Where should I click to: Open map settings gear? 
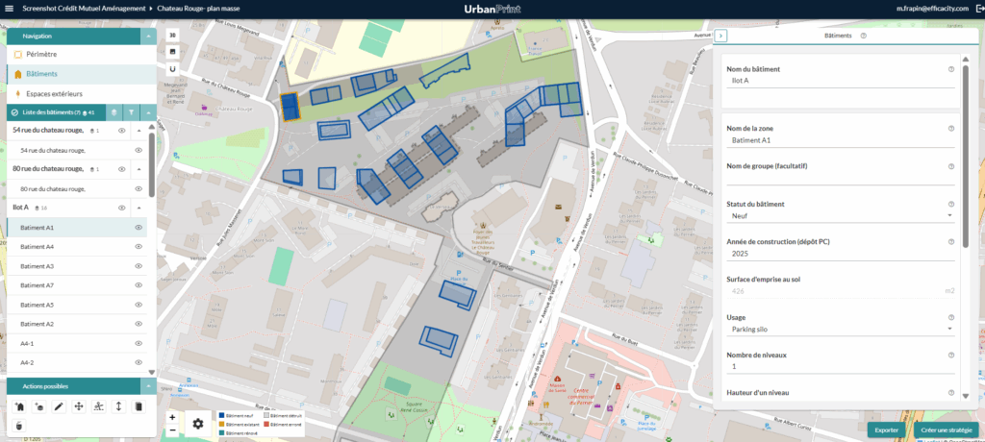(x=197, y=423)
